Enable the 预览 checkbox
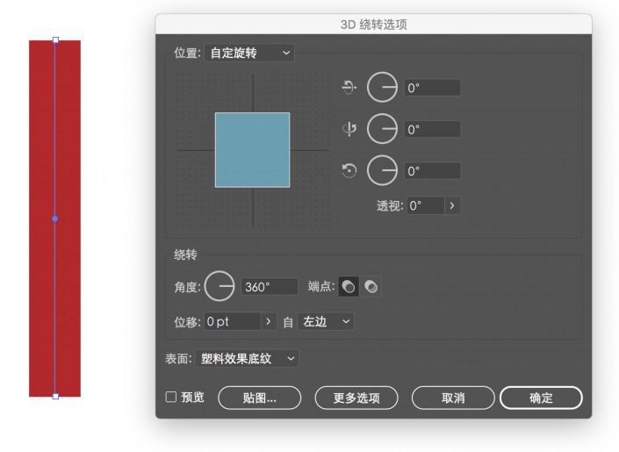This screenshot has height=452, width=619. 171,397
